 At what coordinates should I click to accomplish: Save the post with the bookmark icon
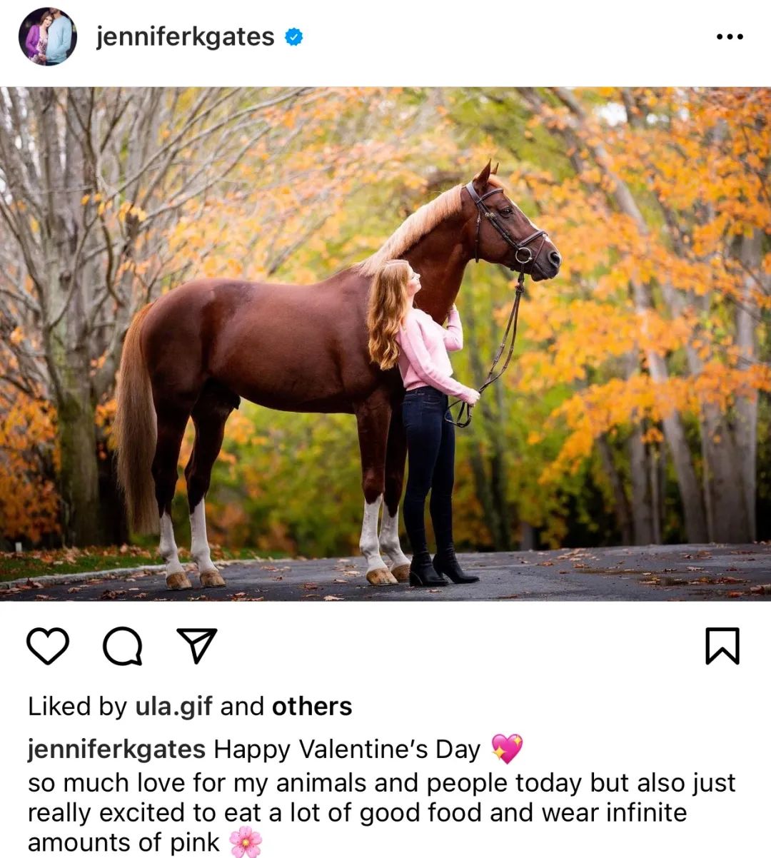(722, 646)
